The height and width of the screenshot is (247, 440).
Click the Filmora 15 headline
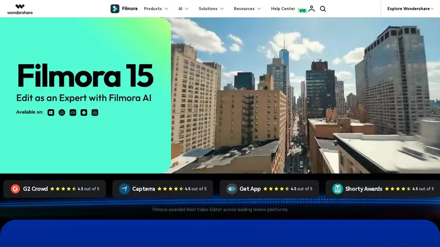[x=85, y=76]
